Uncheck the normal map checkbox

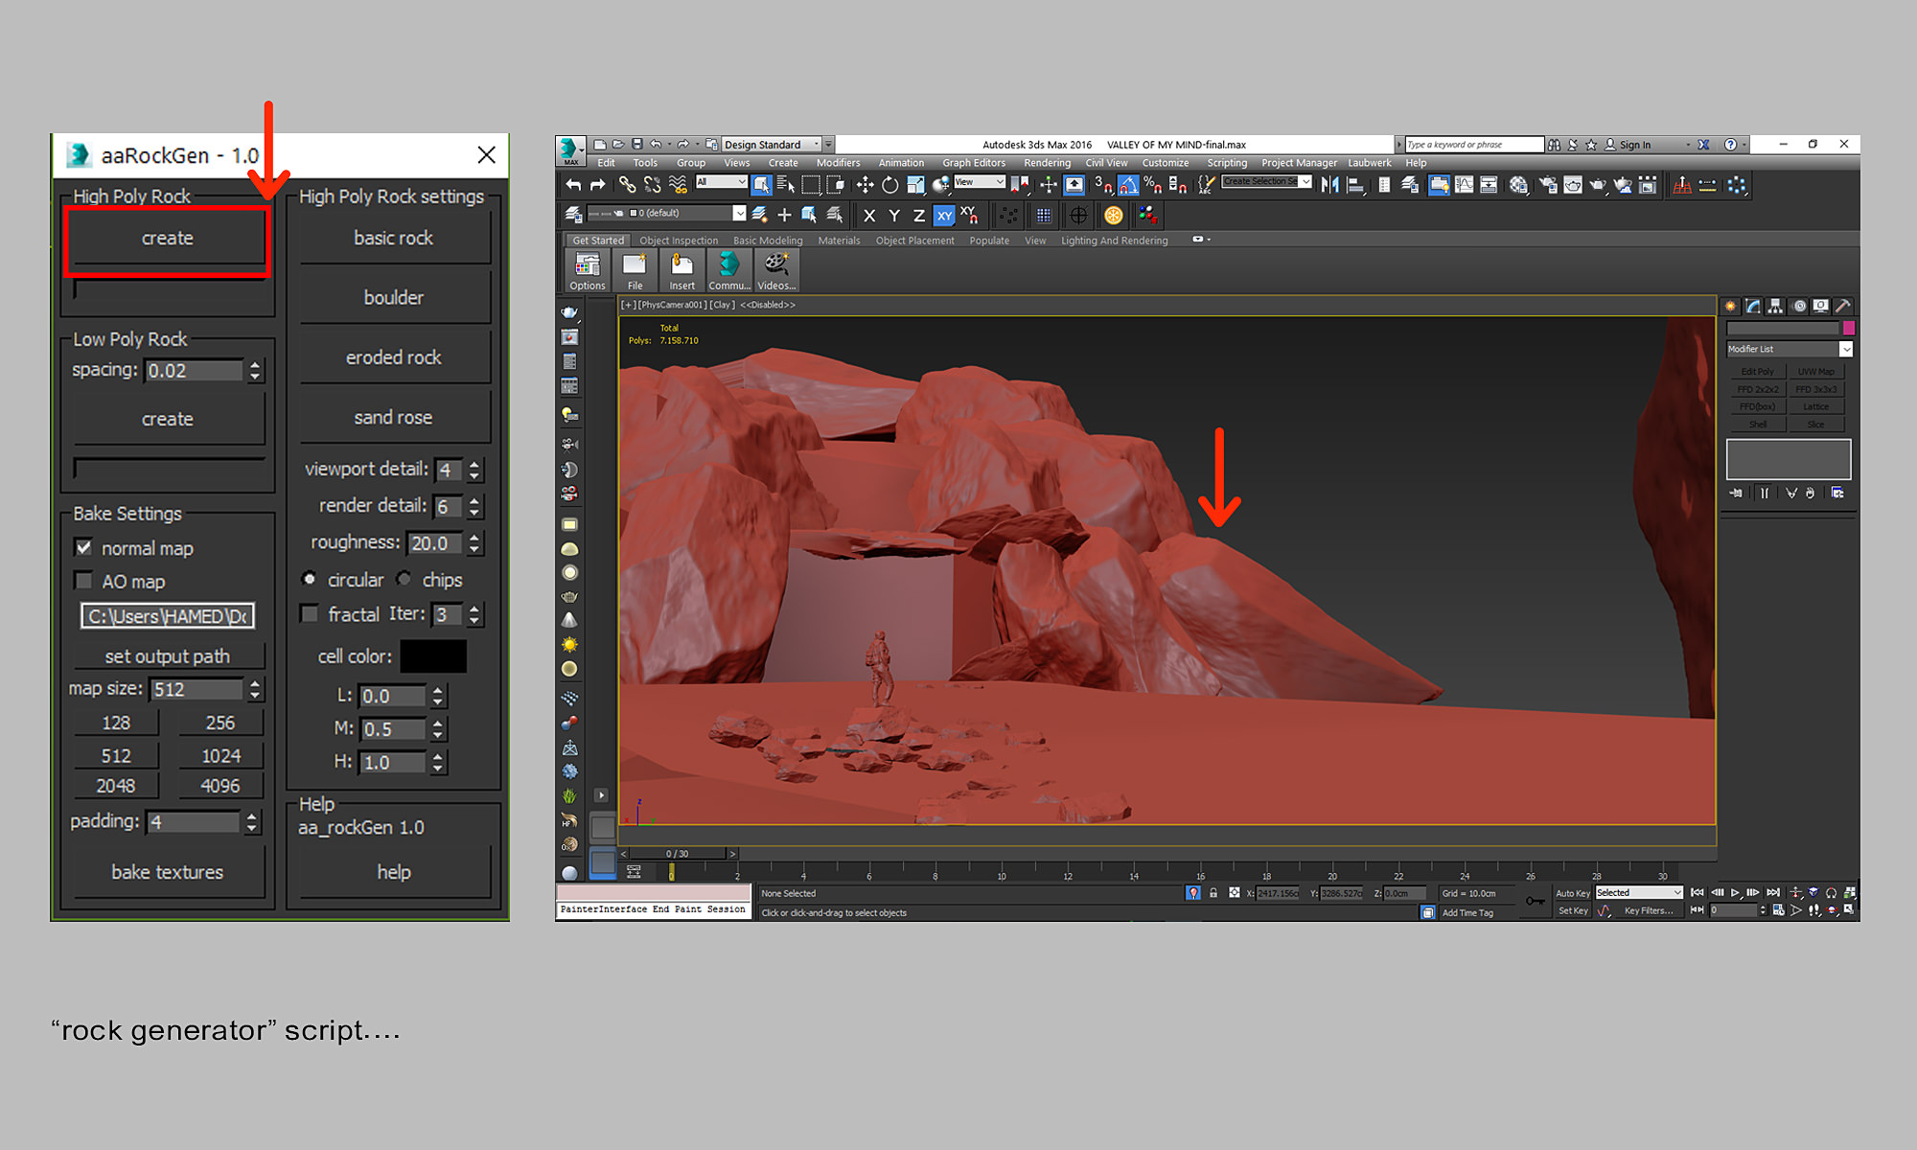[x=84, y=548]
